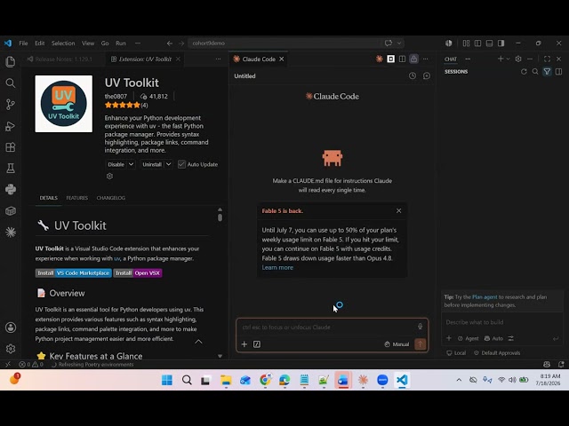Image resolution: width=569 pixels, height=426 pixels.
Task: Toggle the Auto Update checkbox
Action: point(181,164)
